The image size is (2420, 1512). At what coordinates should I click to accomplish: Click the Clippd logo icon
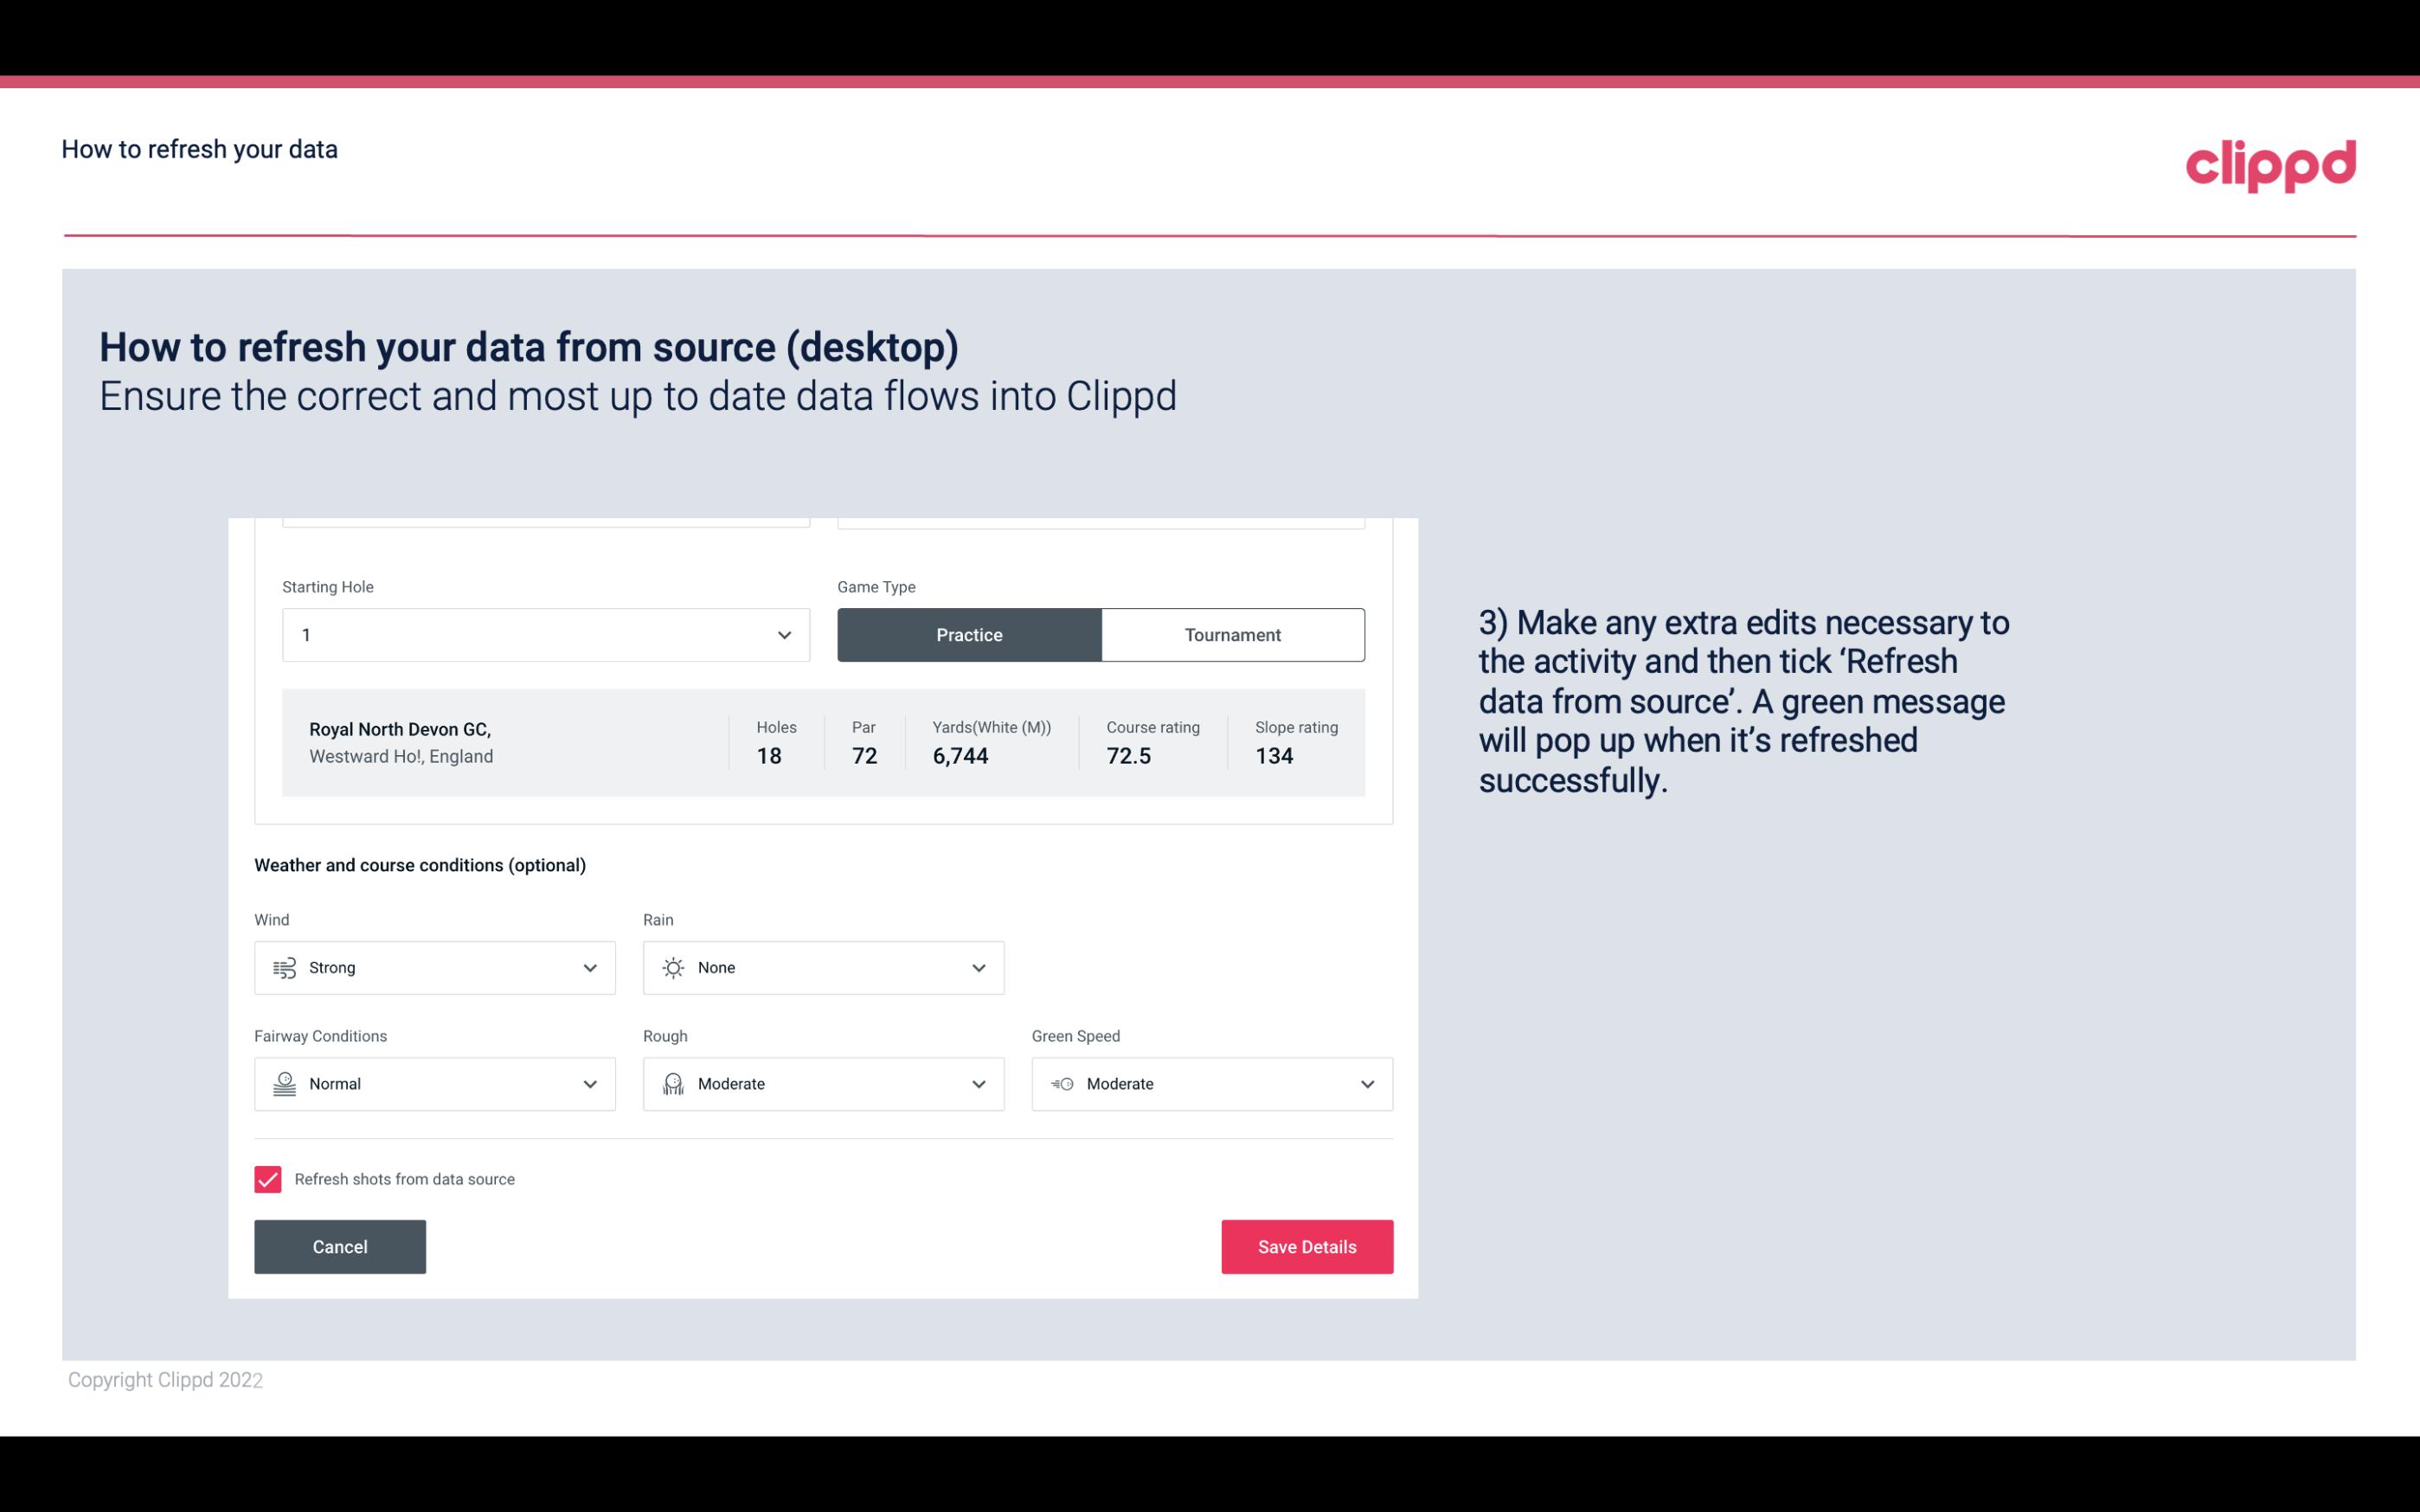[x=2272, y=163]
